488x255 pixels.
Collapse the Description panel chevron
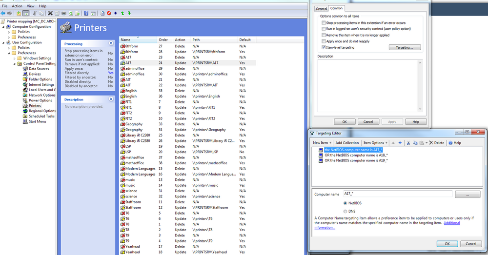click(x=111, y=99)
